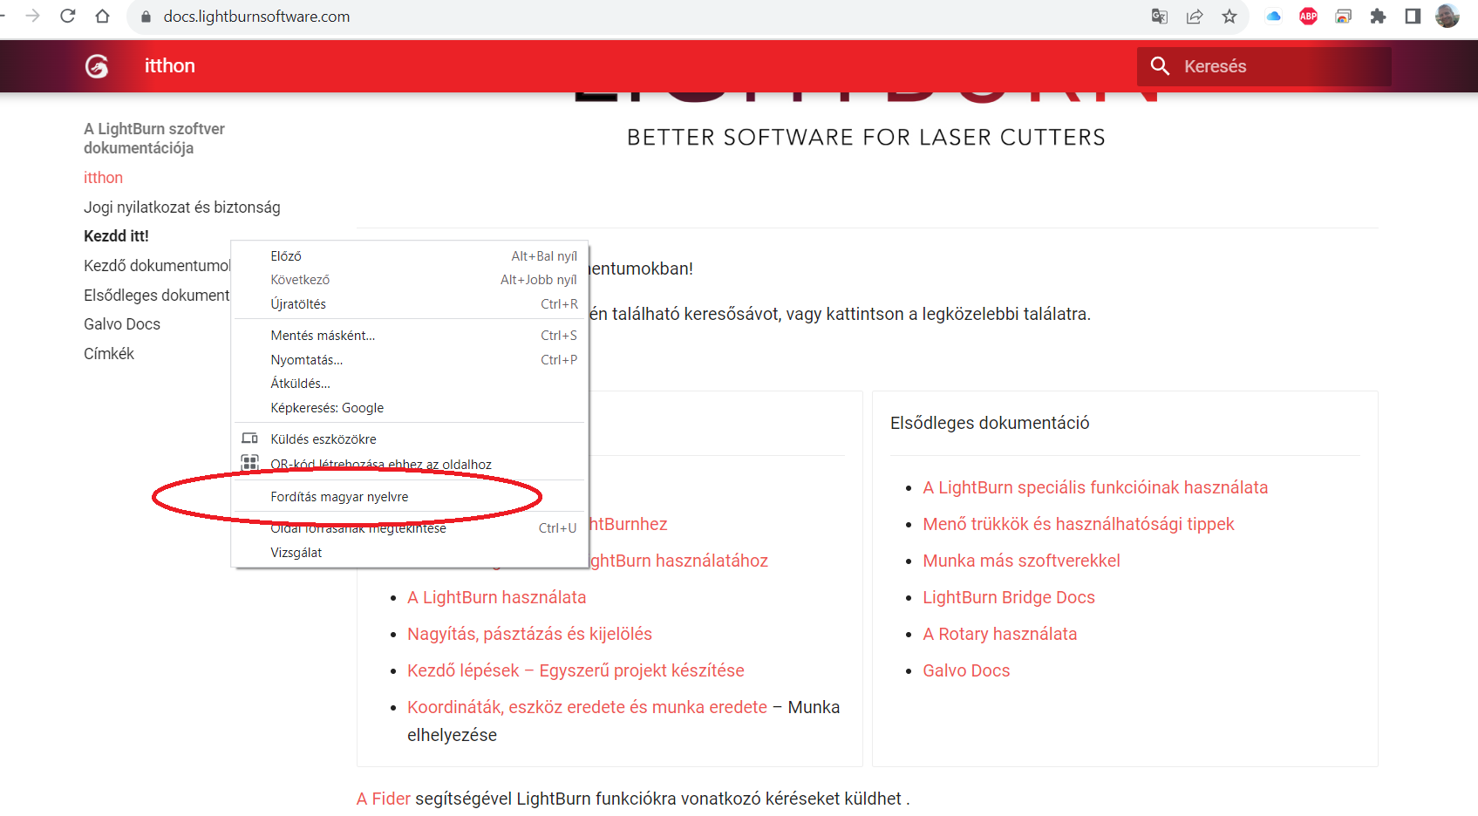Click itthon title in header

170,66
